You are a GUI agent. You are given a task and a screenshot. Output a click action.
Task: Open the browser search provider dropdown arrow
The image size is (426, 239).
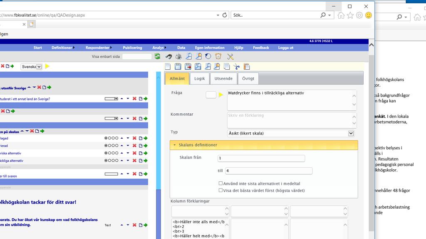pos(329,15)
